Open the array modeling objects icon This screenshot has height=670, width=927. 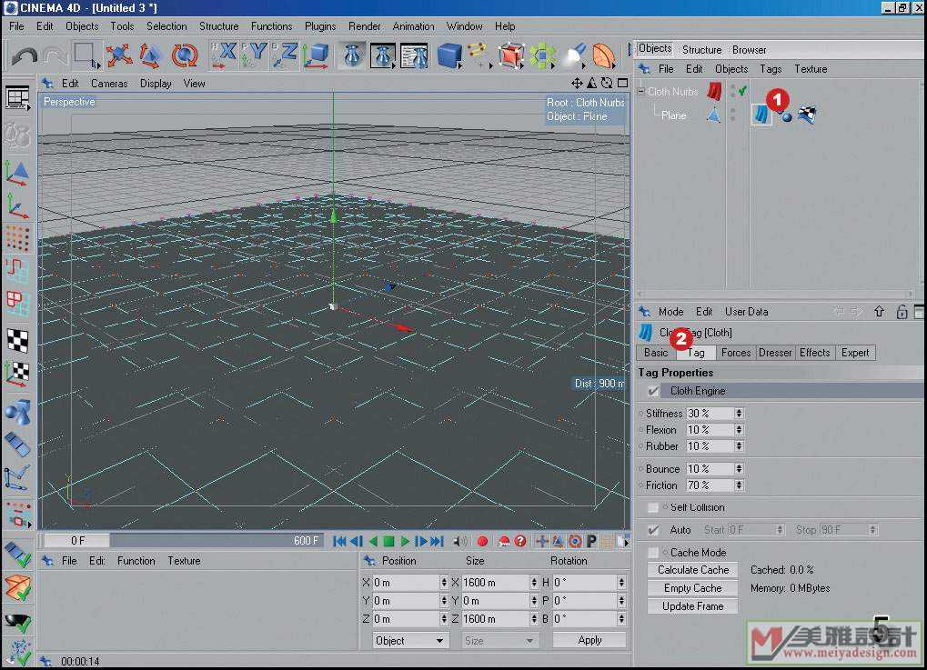pyautogui.click(x=542, y=55)
